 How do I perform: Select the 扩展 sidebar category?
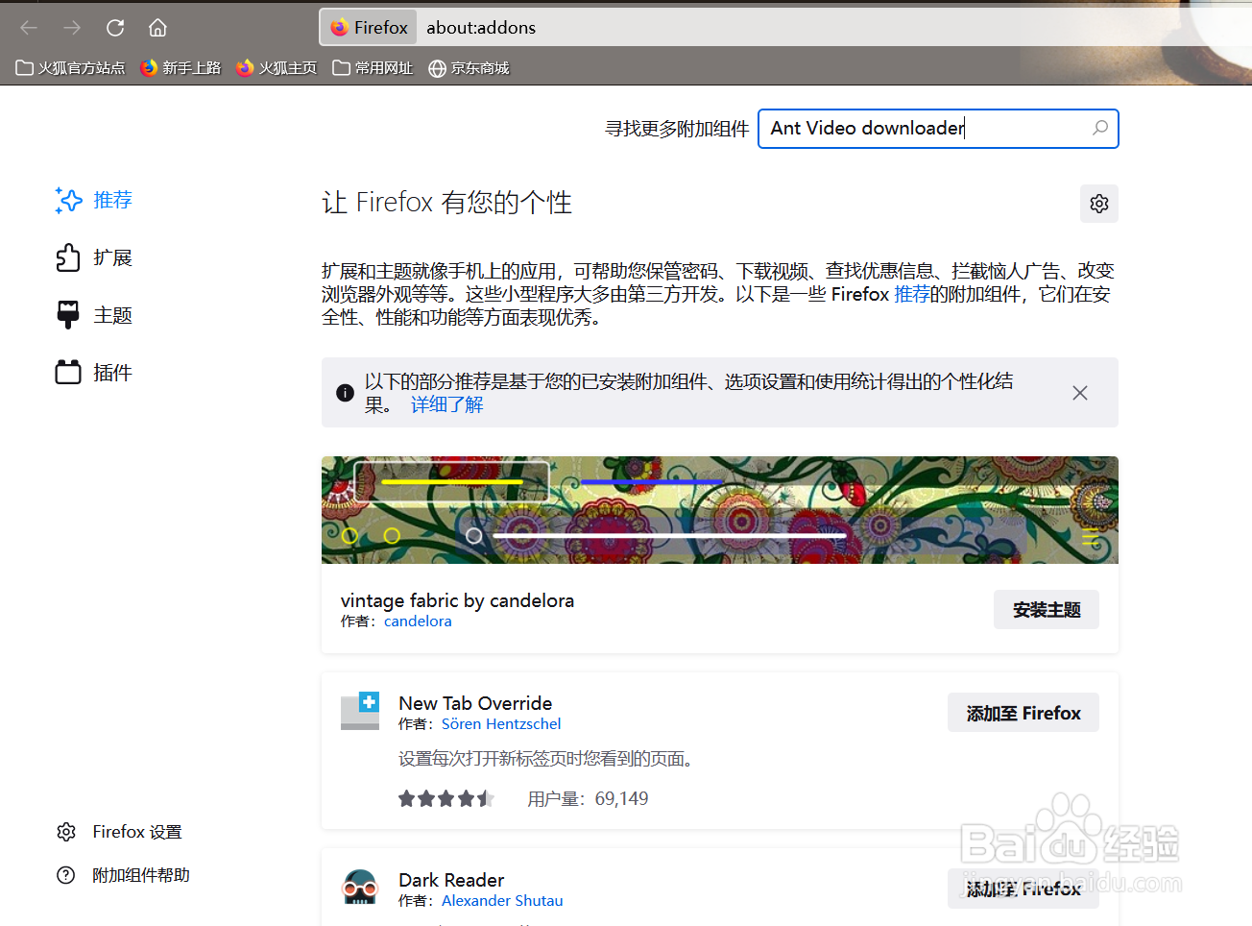(94, 257)
